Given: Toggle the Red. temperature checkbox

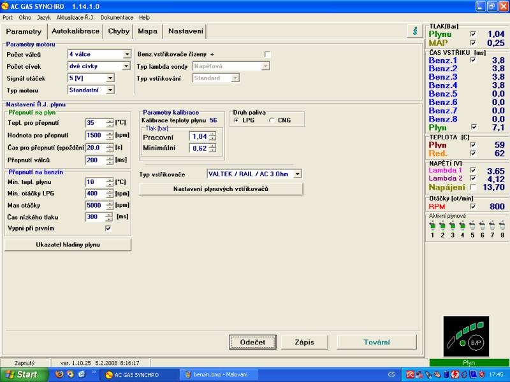Looking at the screenshot, I should point(473,153).
